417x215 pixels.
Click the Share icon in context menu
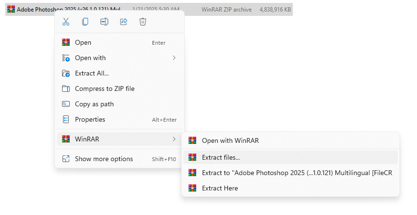tap(124, 22)
